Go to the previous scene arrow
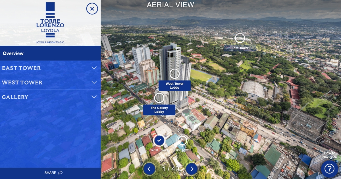The height and width of the screenshot is (179, 341). (x=149, y=169)
